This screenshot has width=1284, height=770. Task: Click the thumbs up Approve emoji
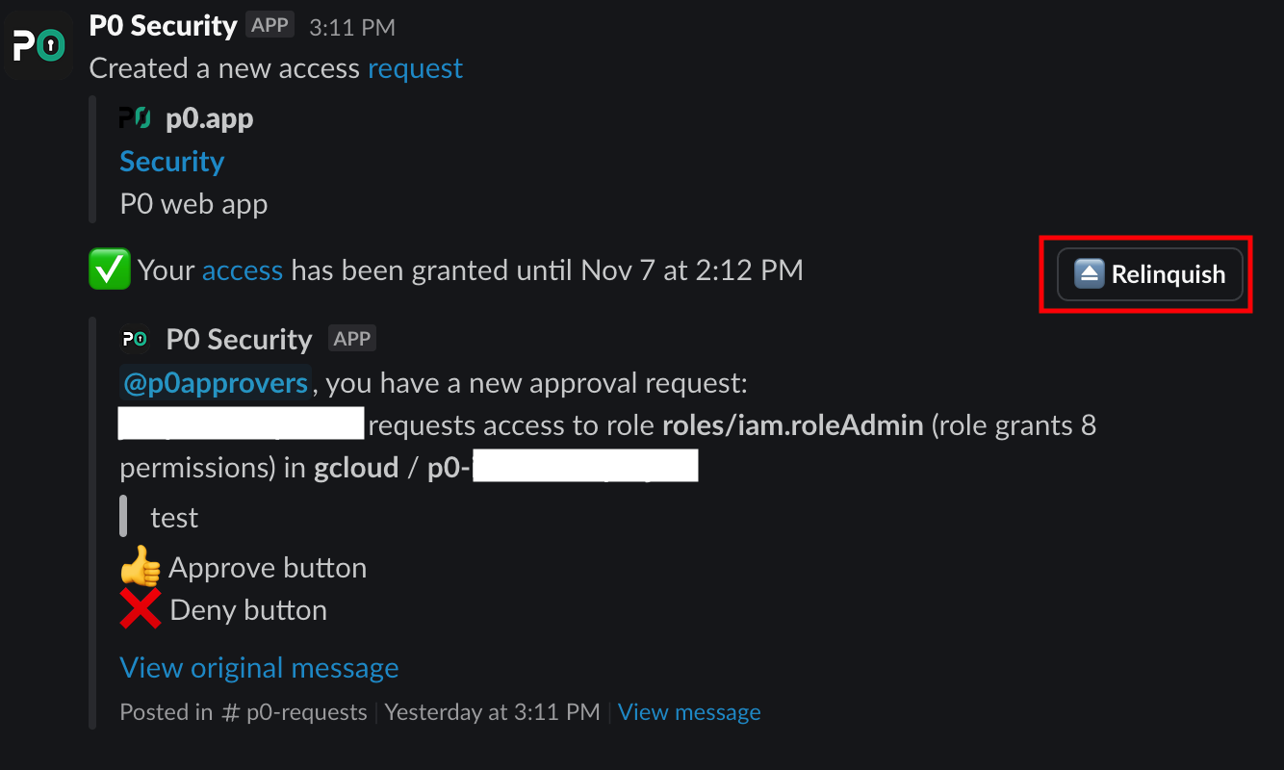140,567
